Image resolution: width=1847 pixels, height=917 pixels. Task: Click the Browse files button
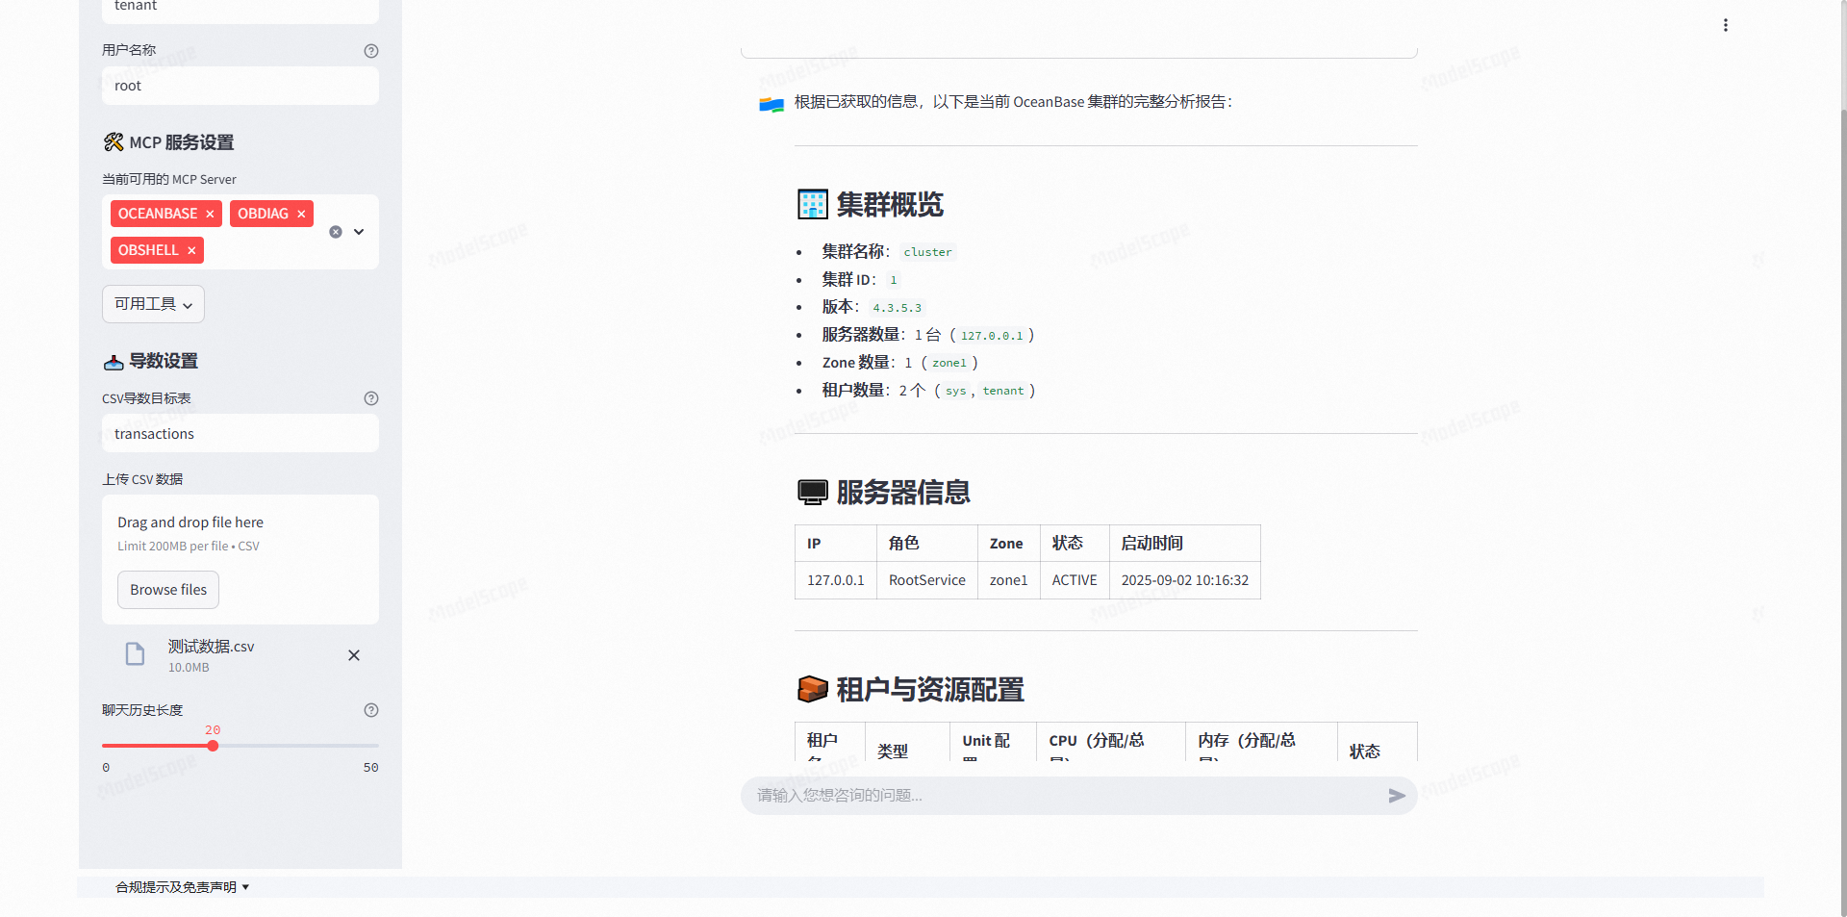click(x=167, y=589)
